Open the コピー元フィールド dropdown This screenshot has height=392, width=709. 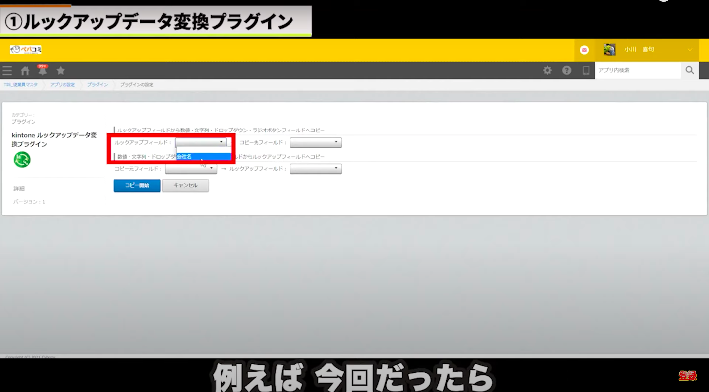pyautogui.click(x=191, y=169)
